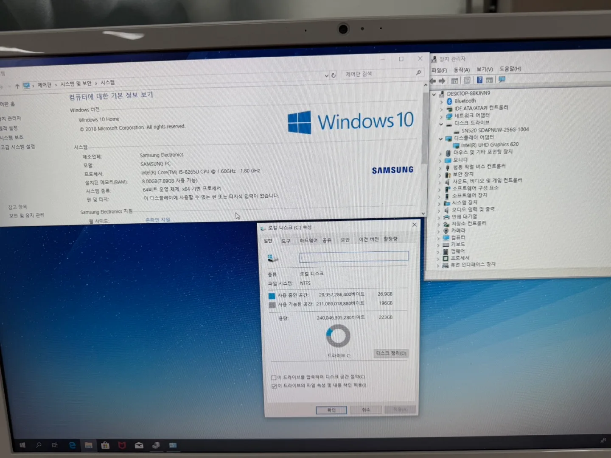
Task: Click the Forward arrow in Device Manager toolbar
Action: coord(442,80)
